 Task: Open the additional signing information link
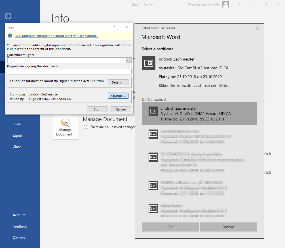click(x=57, y=36)
